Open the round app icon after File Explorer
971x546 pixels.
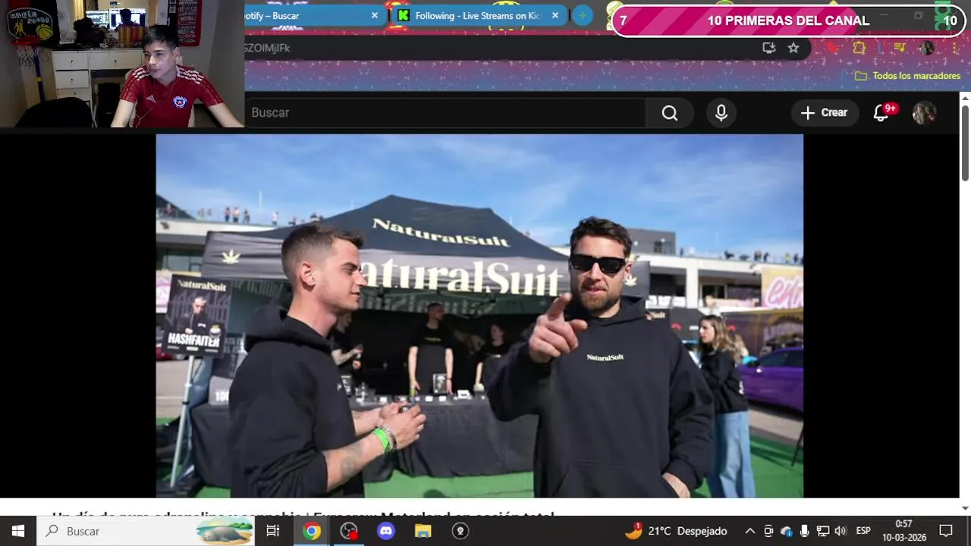[460, 531]
